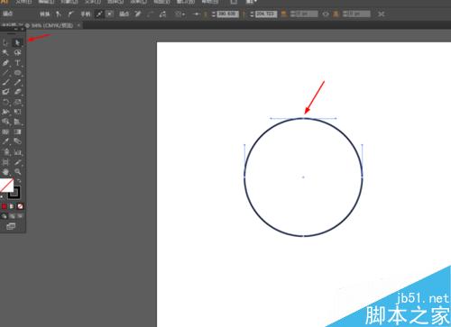Click isolate object icon in control bar
The image size is (451, 327).
click(382, 14)
